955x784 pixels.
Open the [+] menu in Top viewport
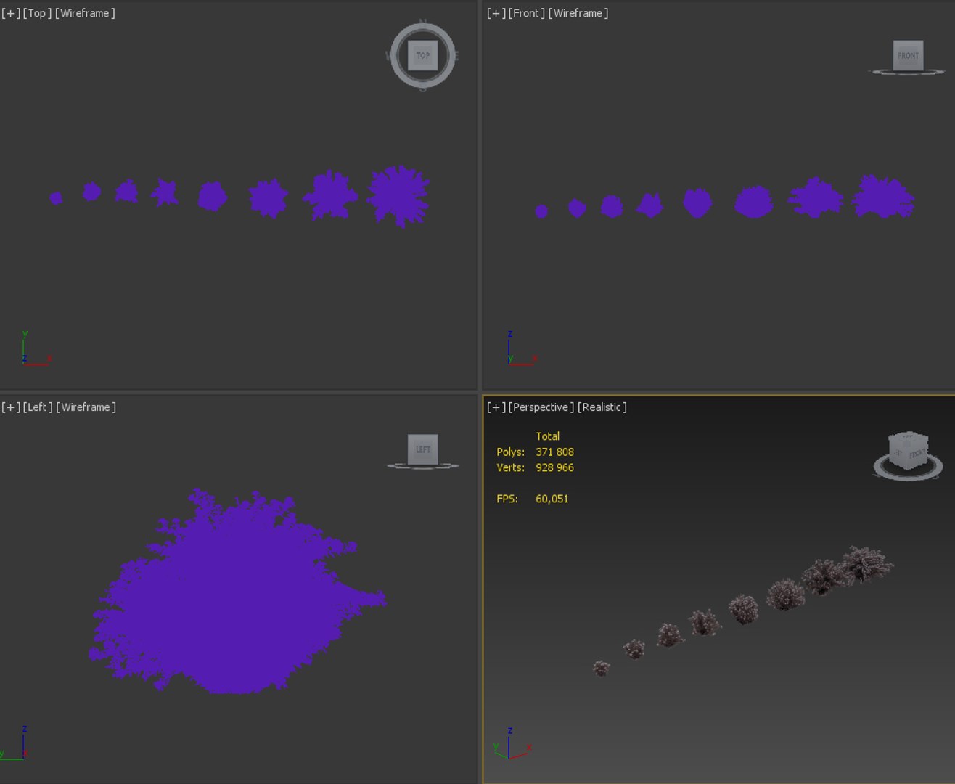click(x=11, y=13)
